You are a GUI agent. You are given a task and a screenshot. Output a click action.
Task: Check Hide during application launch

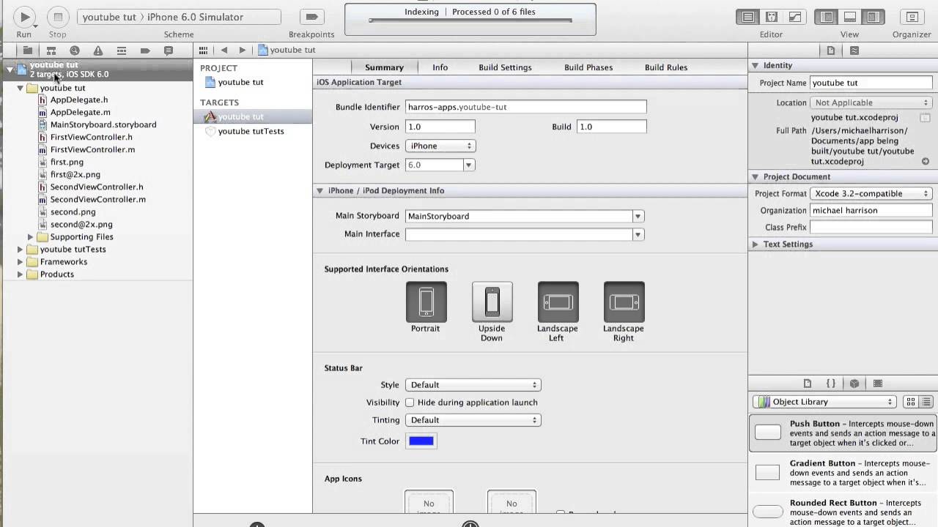pos(410,403)
